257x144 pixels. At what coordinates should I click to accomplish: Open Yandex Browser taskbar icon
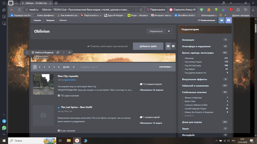pos(77,141)
